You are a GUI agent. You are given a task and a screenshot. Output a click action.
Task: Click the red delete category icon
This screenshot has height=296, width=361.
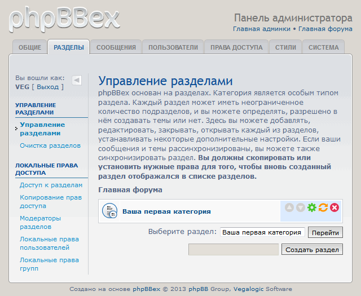pyautogui.click(x=334, y=207)
